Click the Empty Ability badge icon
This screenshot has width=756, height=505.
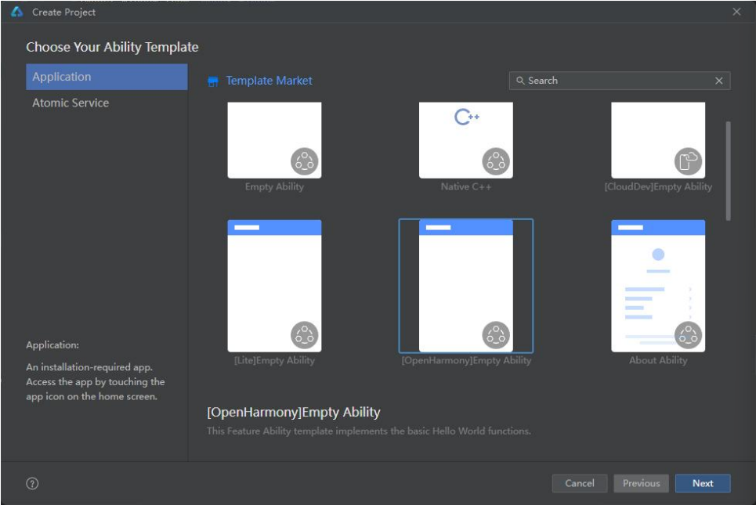coord(304,161)
